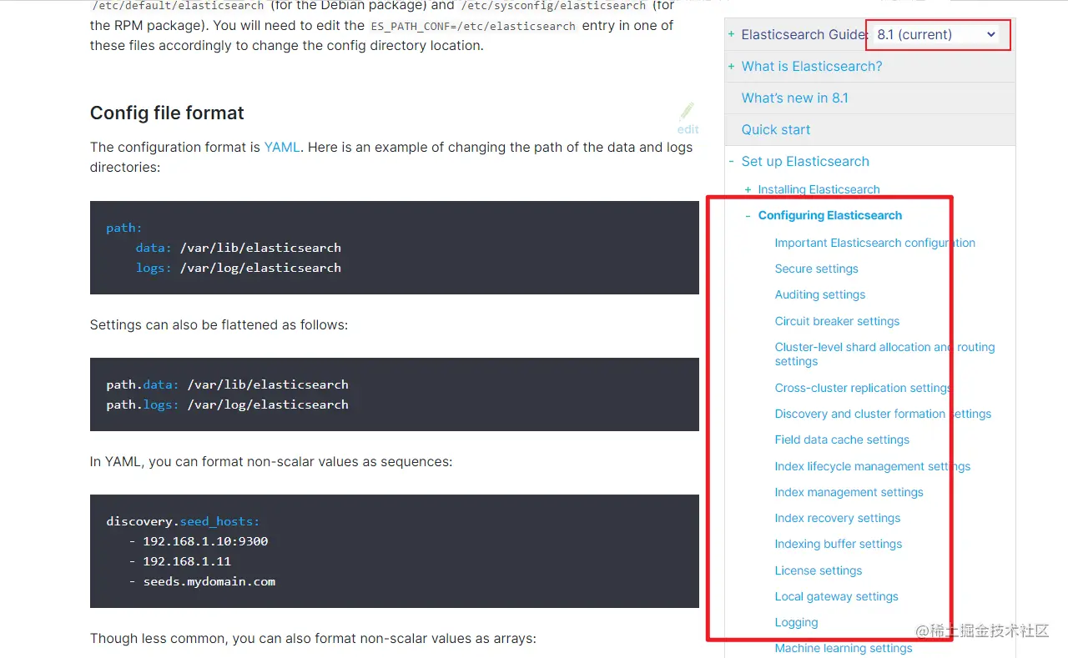The image size is (1068, 658).
Task: Open the Indexing buffer settings link
Action: tap(838, 544)
